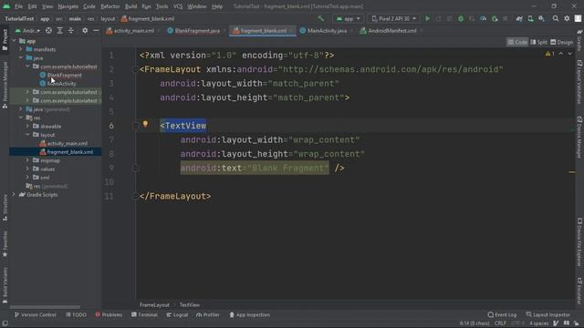
Task: Open the App Inspection tool window
Action: point(249,314)
